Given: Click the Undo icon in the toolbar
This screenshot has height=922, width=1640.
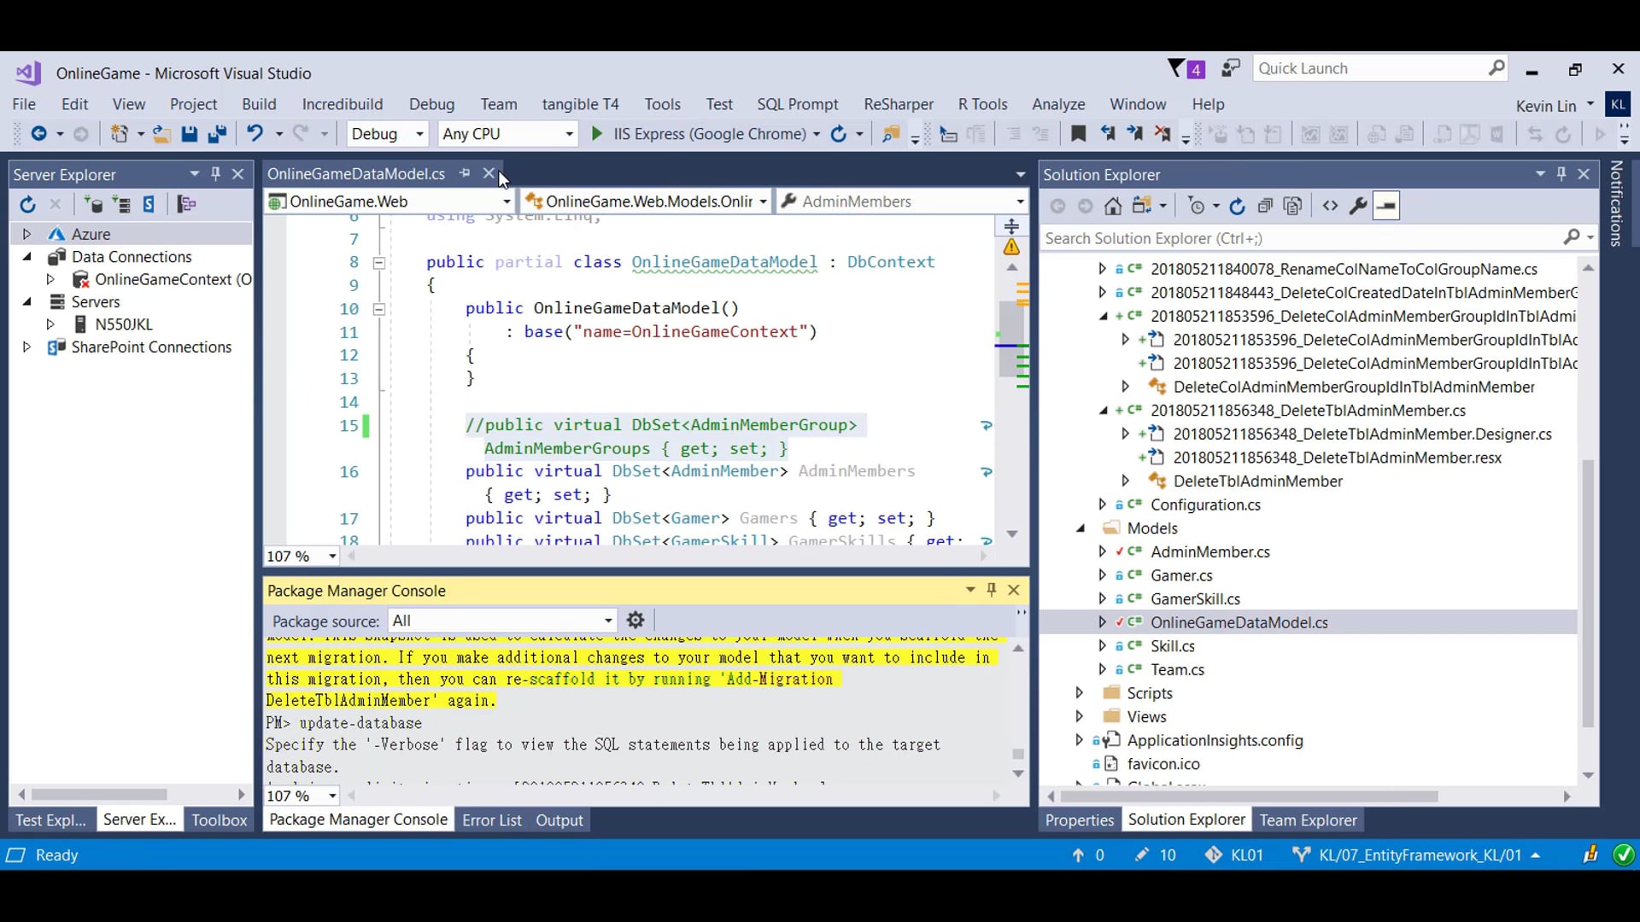Looking at the screenshot, I should pyautogui.click(x=255, y=134).
